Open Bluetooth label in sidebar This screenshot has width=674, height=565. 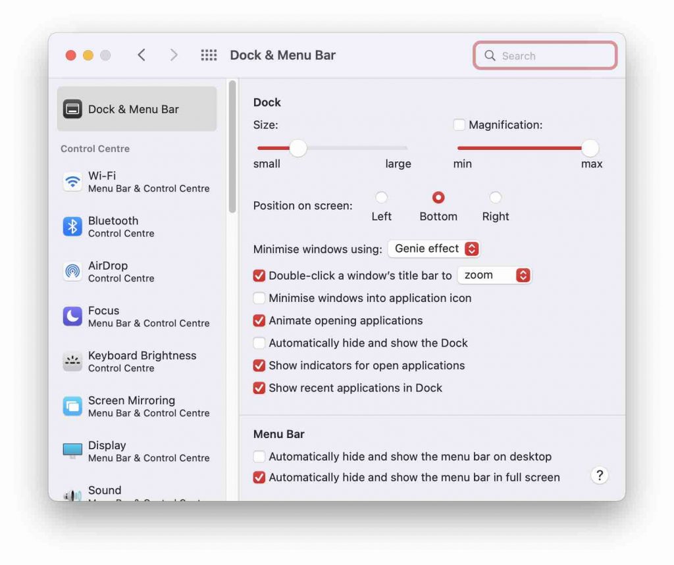[x=113, y=221]
